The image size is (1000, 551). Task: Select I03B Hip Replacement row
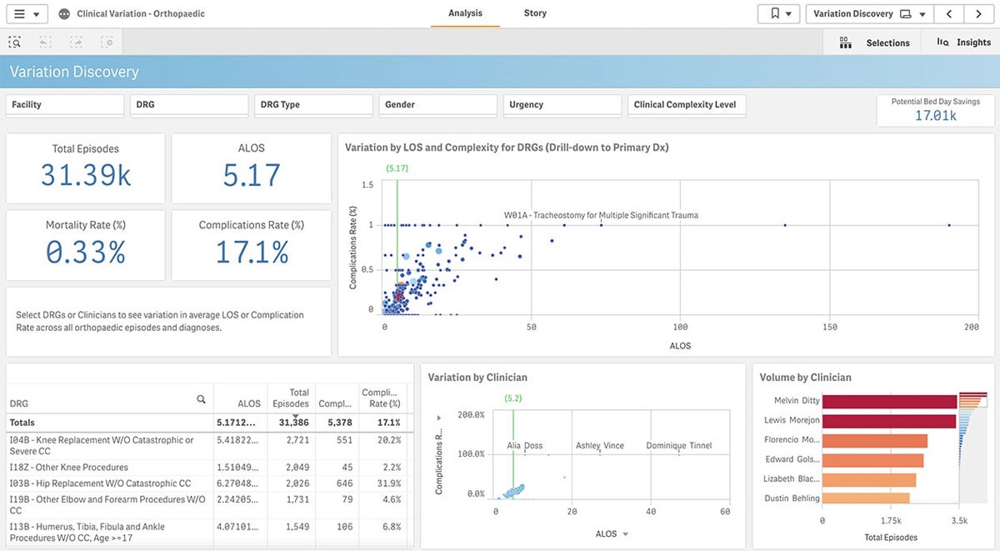coord(207,483)
